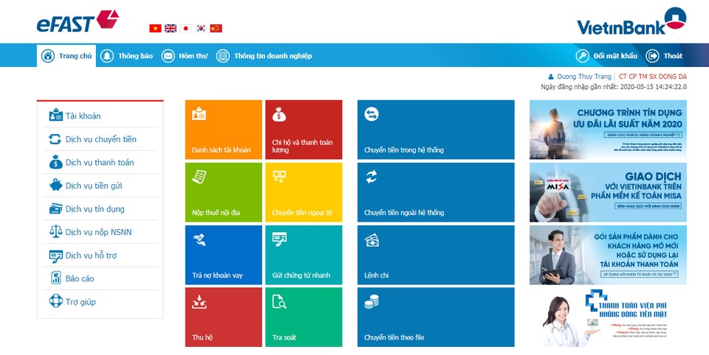The image size is (709, 355).
Task: Select the Japanese flag language
Action: pyautogui.click(x=186, y=29)
